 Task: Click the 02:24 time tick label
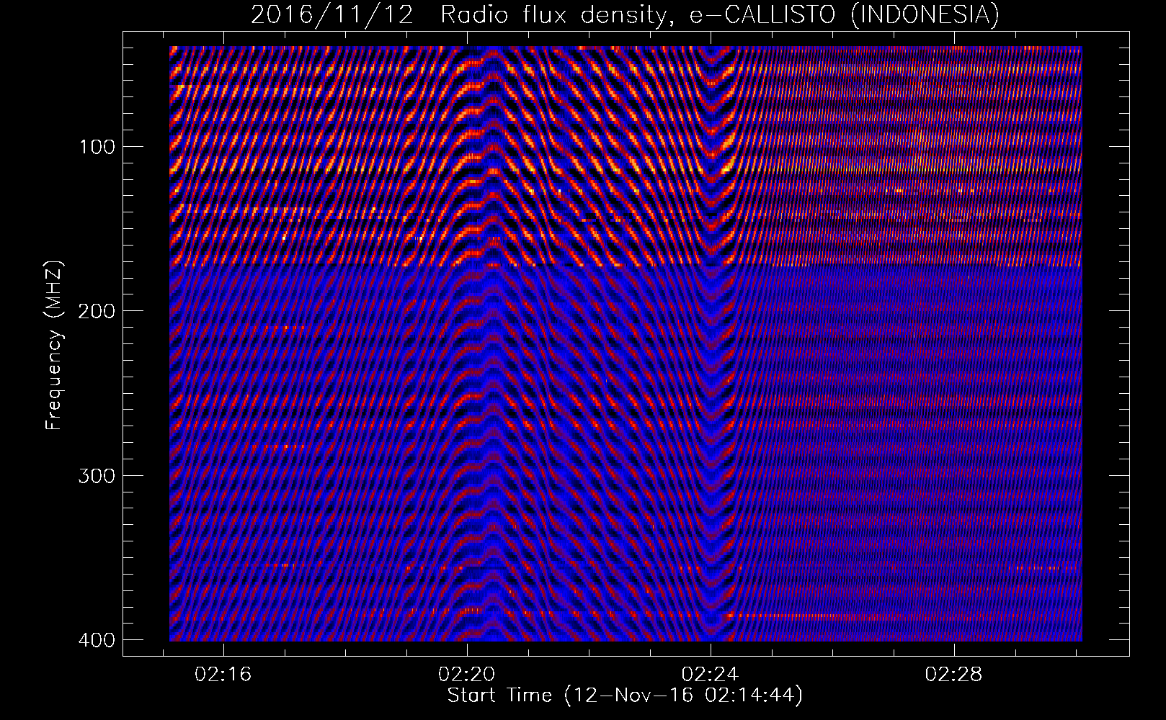point(711,675)
